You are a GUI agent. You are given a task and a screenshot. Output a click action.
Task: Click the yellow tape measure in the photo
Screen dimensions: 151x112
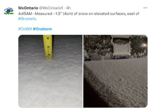coord(48,47)
